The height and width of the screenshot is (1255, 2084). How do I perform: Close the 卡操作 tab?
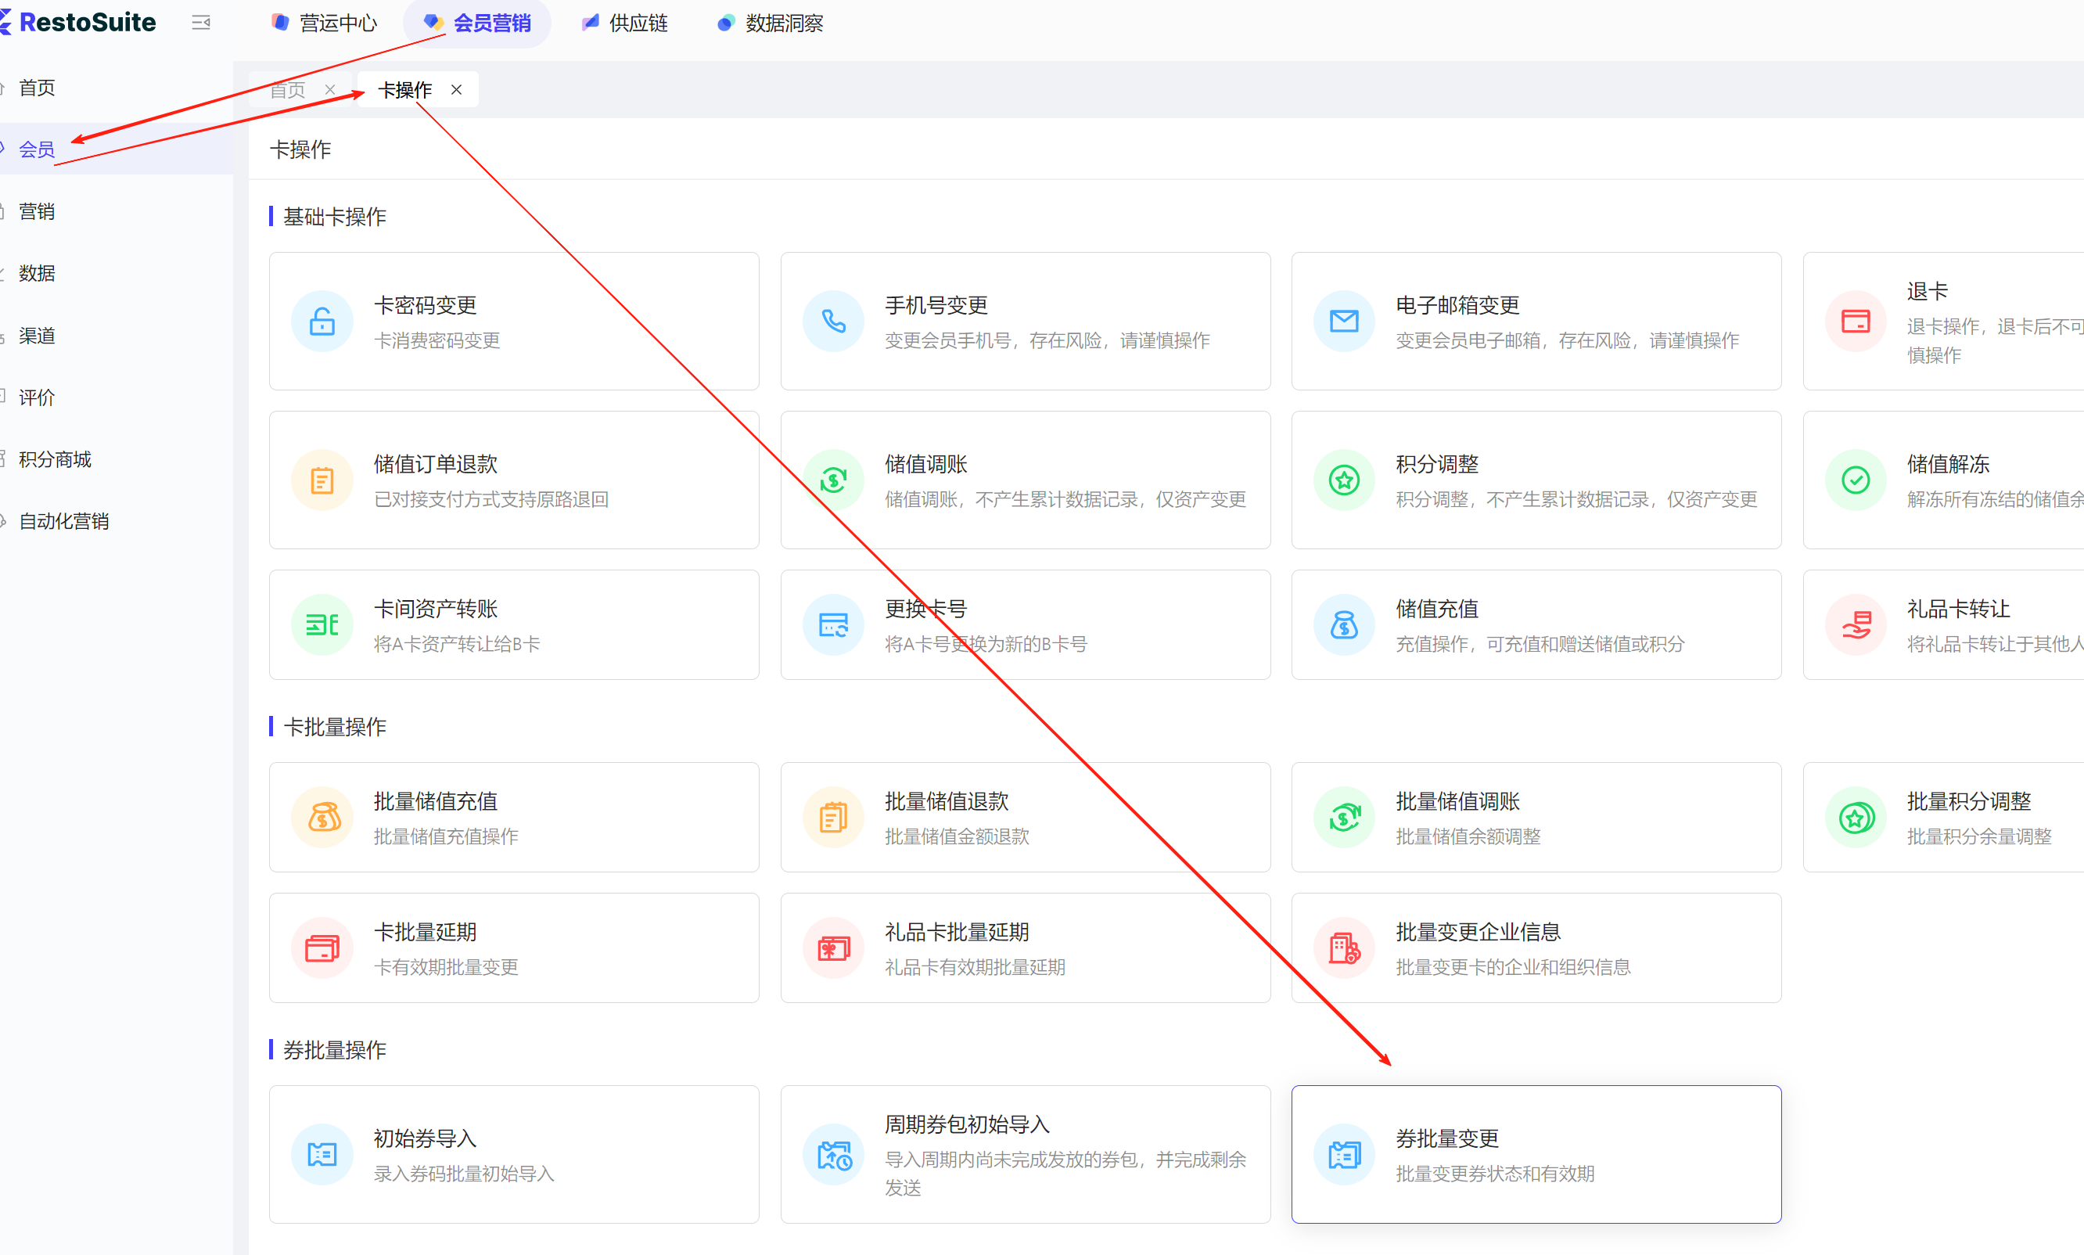click(457, 90)
